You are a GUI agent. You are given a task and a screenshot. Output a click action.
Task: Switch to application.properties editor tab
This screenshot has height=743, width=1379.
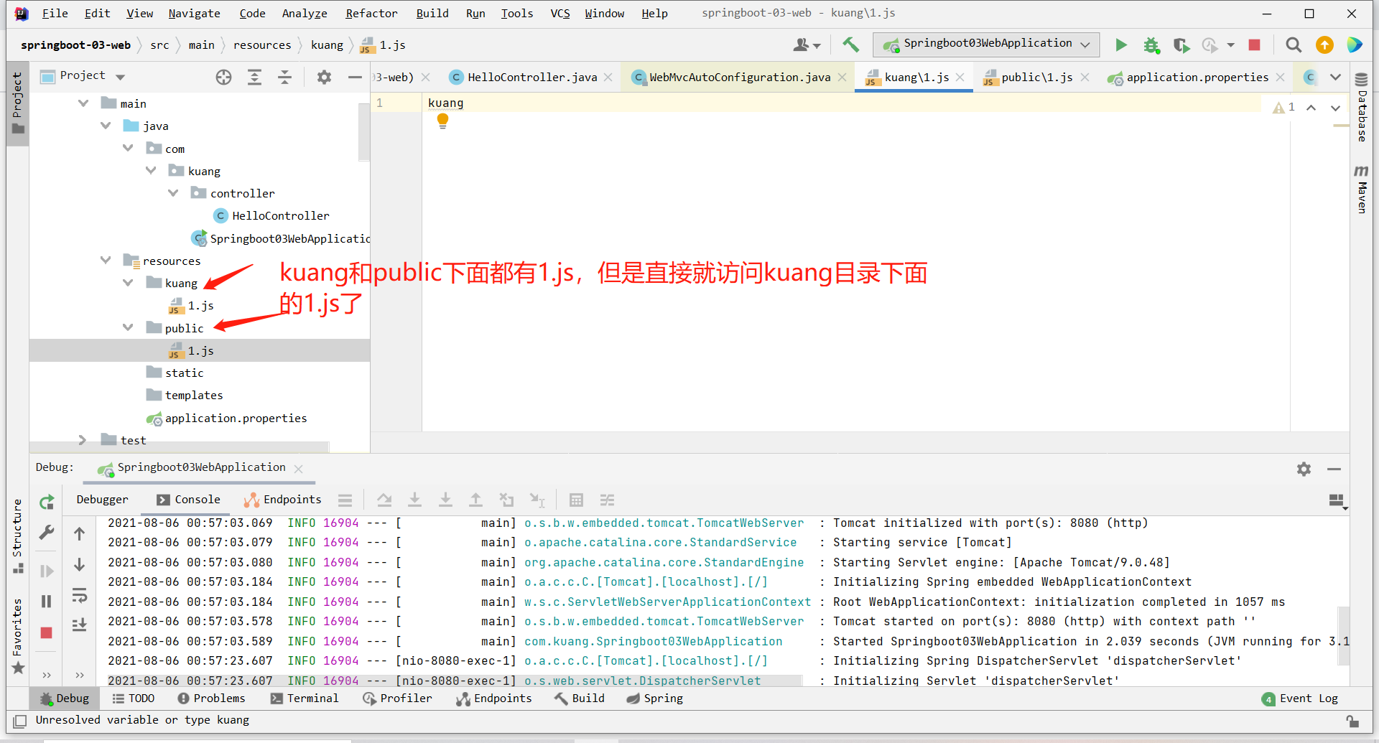(1197, 77)
